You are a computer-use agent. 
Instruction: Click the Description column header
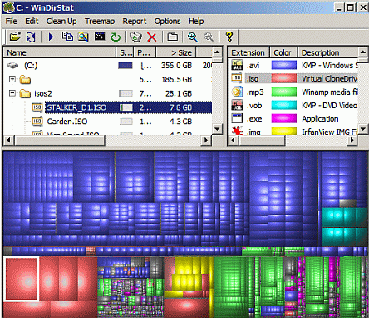click(x=328, y=52)
